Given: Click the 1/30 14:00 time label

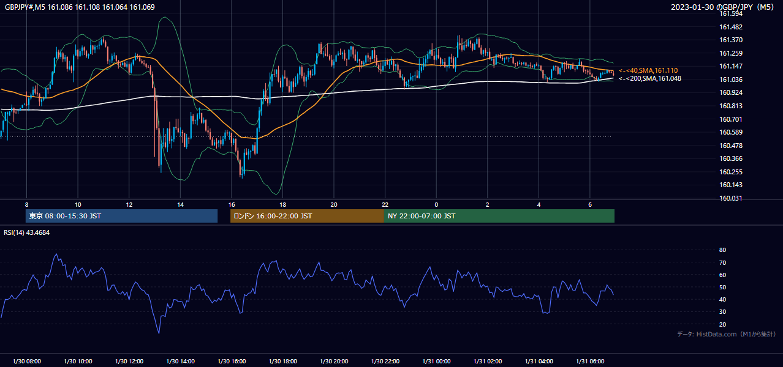Looking at the screenshot, I should 180,361.
